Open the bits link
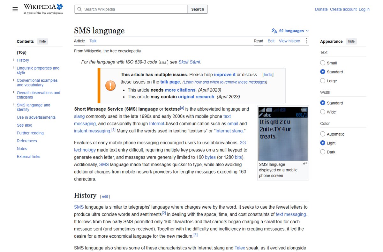The width and height of the screenshot is (383, 252). pyautogui.click(x=238, y=157)
